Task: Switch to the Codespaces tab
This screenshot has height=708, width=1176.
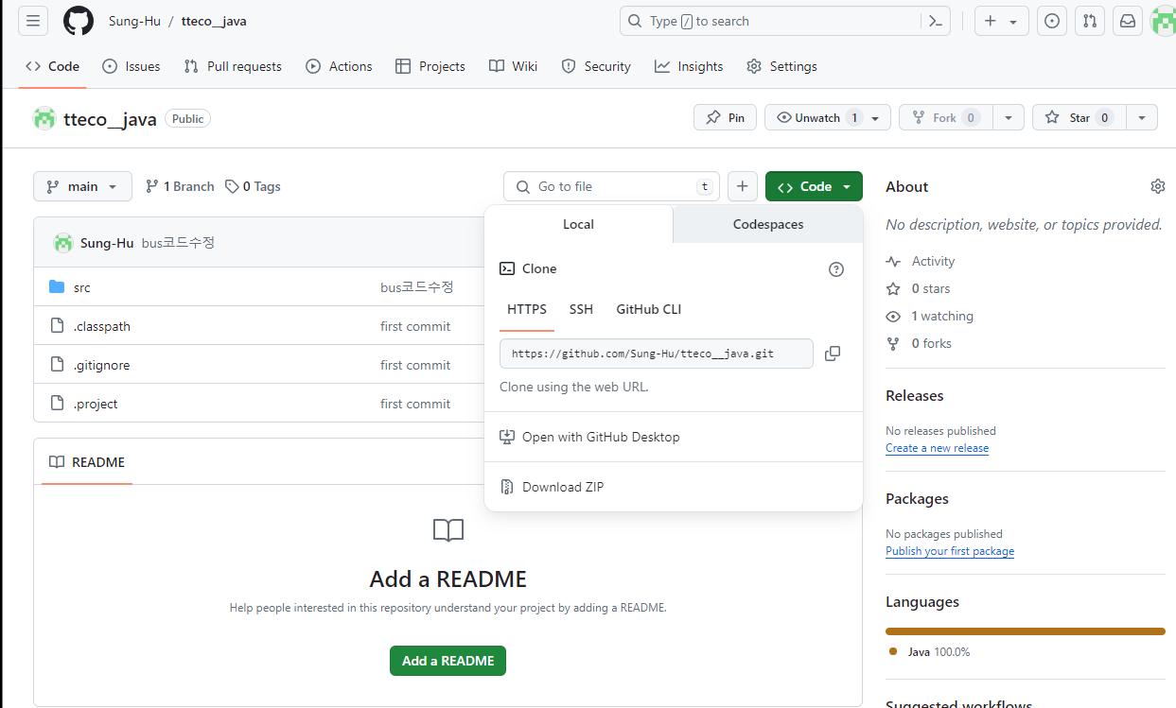Action: click(768, 224)
